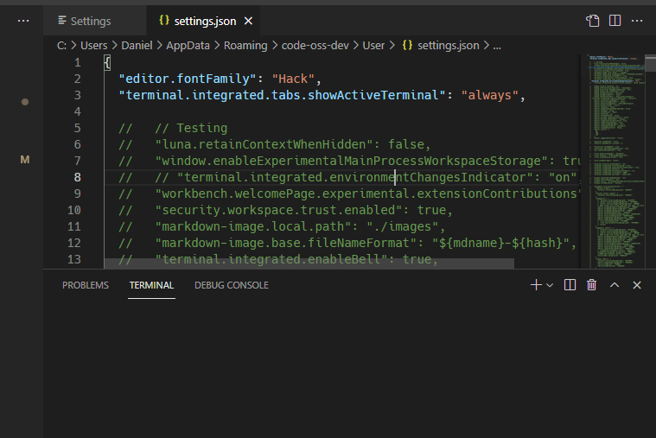
Task: Click the Open Settings (UI) icon
Action: tap(592, 21)
